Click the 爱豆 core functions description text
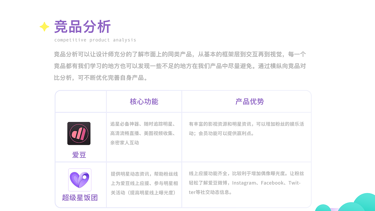 pyautogui.click(x=144, y=133)
